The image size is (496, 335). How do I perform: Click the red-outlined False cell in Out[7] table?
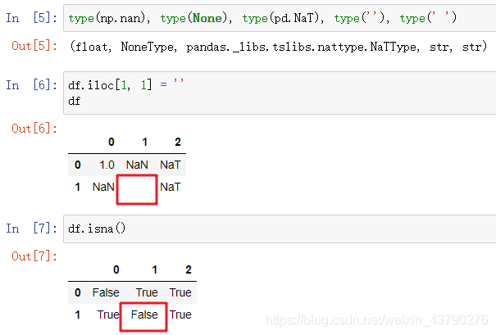143,315
